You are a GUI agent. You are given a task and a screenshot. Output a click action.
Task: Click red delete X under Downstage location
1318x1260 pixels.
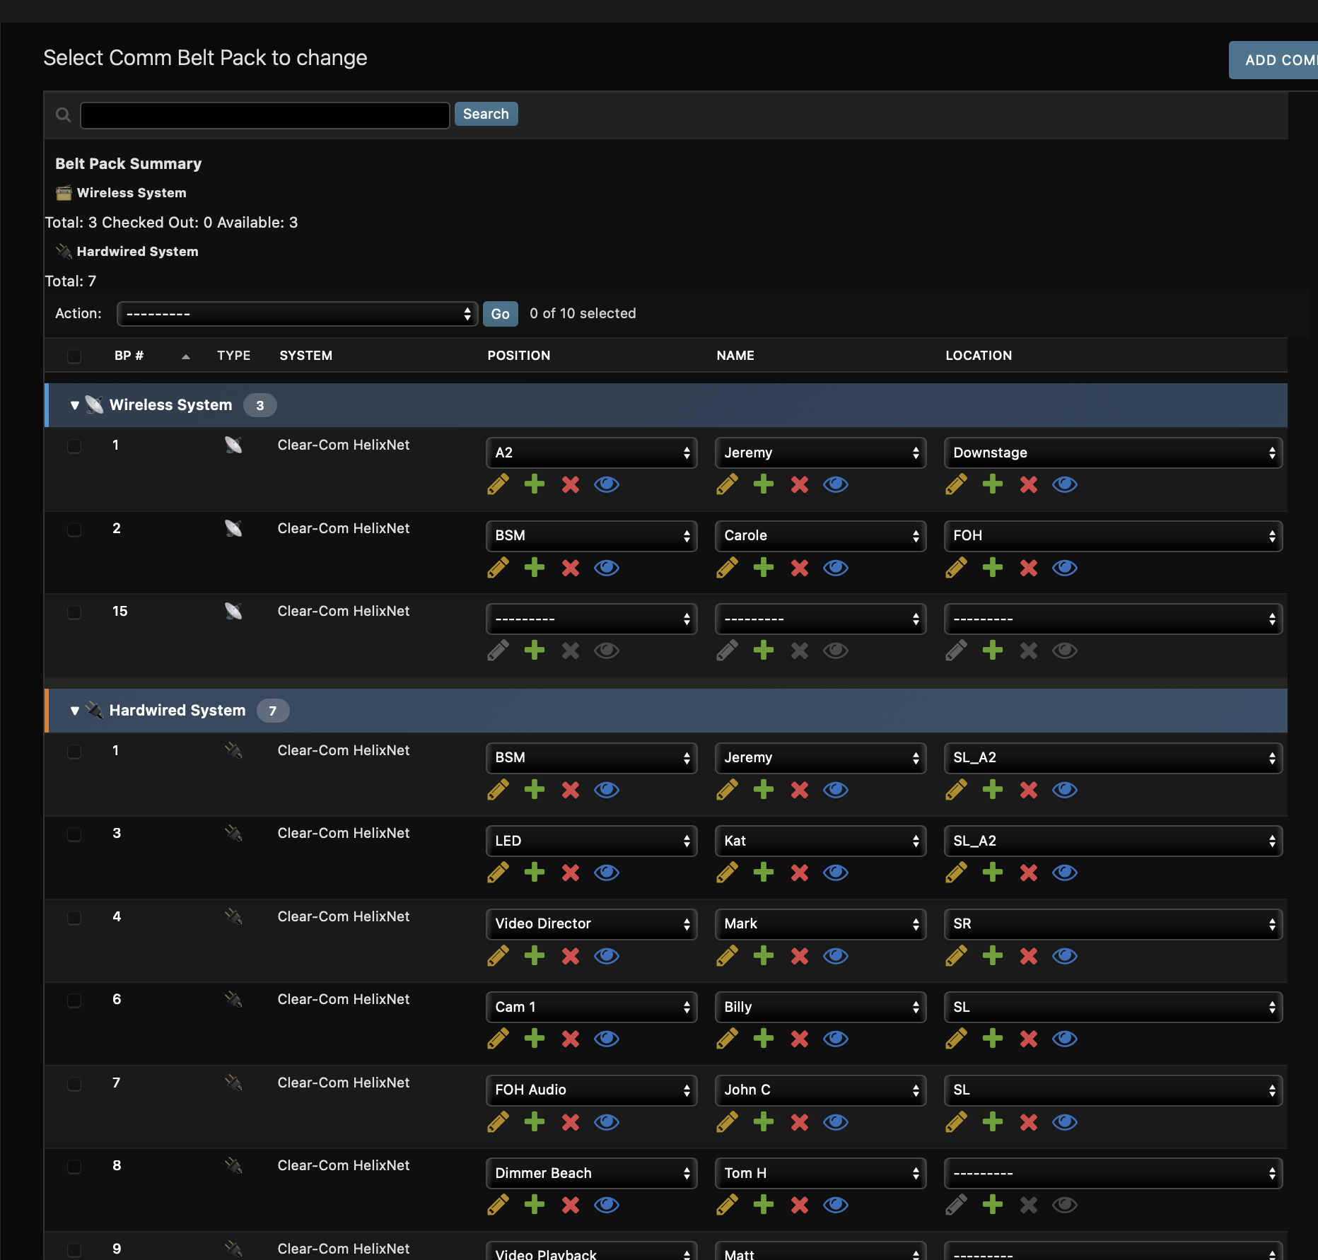(1028, 484)
